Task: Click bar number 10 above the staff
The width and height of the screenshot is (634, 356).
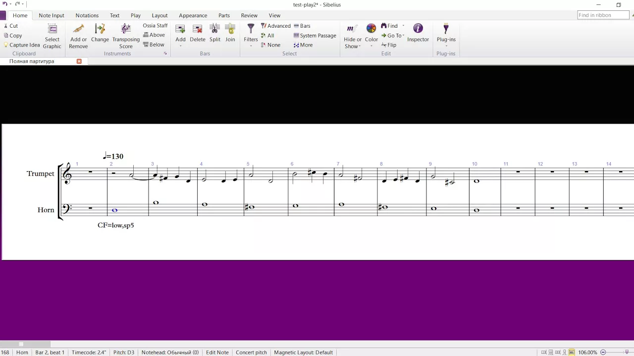Action: click(x=475, y=164)
